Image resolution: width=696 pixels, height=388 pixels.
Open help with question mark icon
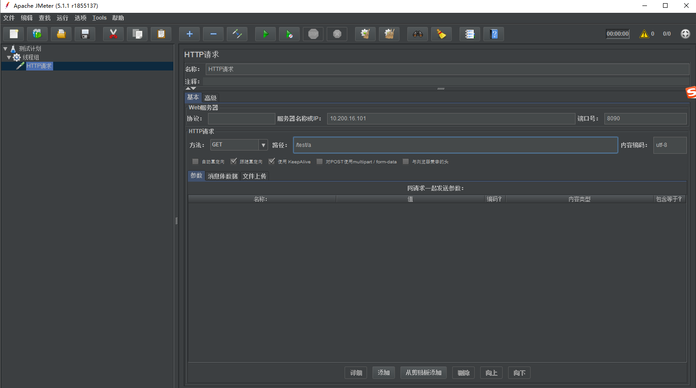494,34
